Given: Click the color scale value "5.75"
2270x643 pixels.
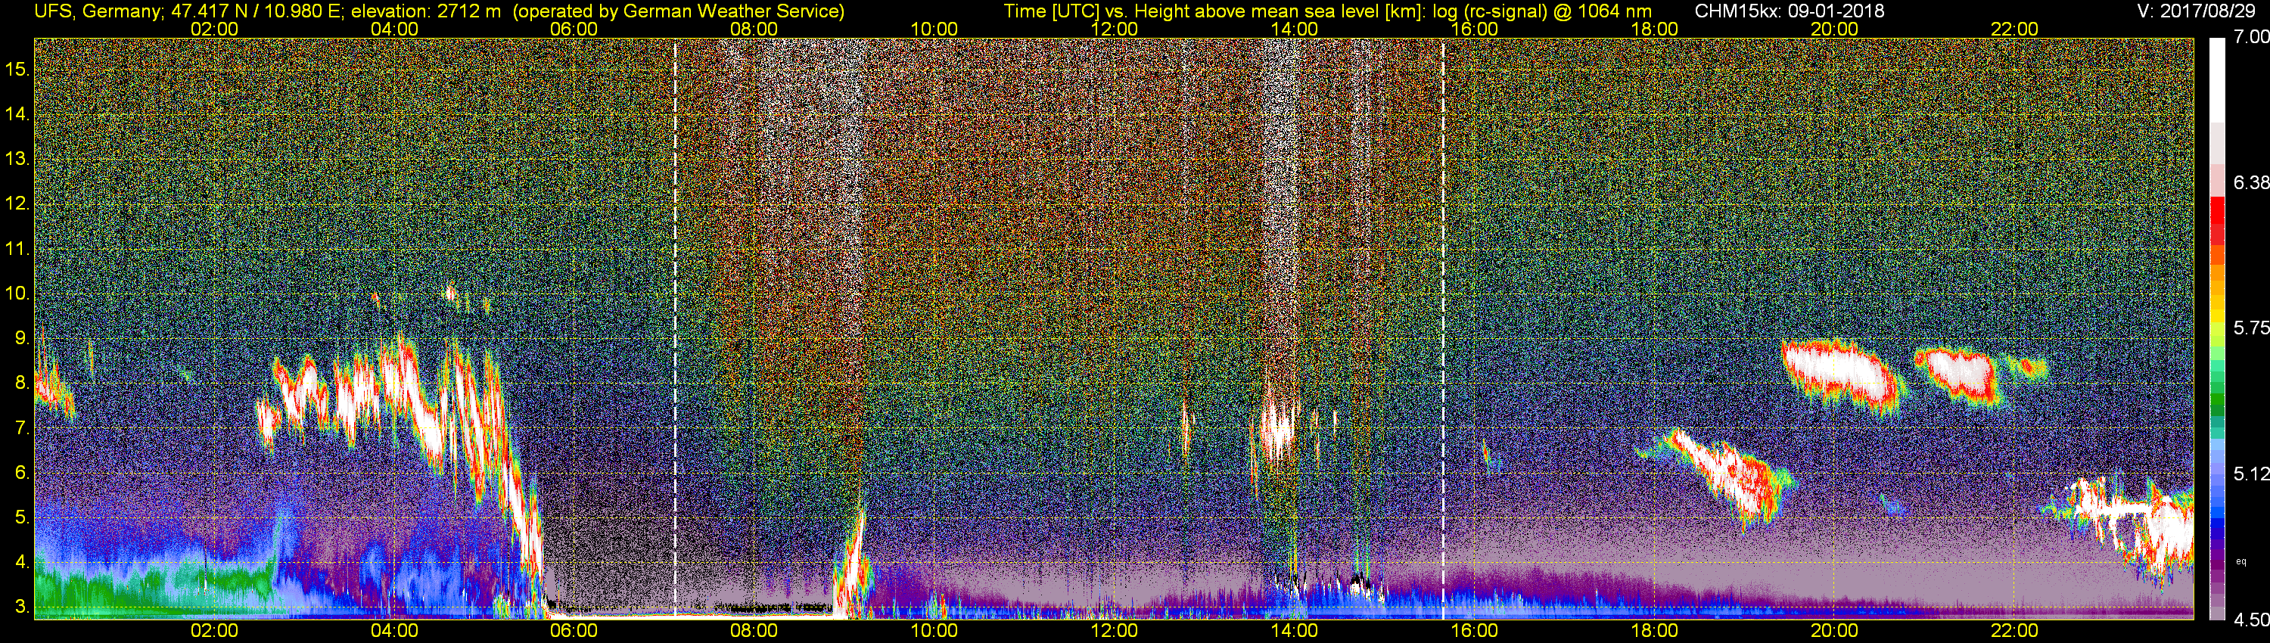Looking at the screenshot, I should click(x=2250, y=328).
